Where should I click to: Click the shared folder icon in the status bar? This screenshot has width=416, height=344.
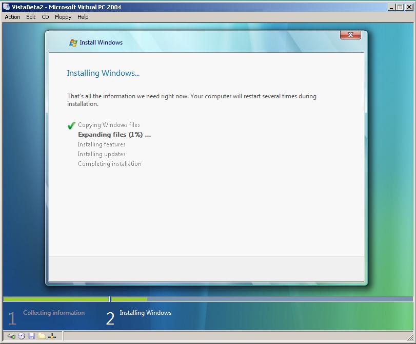coord(42,336)
